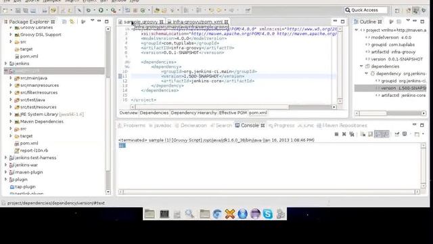
Task: Expand the jenkins project node
Action: 6,63
